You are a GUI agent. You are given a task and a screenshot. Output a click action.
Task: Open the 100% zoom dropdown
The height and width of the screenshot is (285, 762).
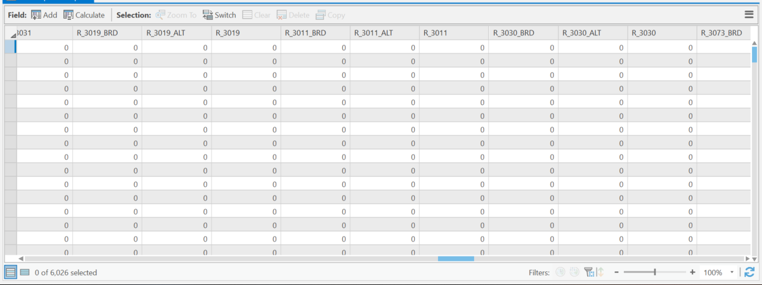tap(732, 273)
